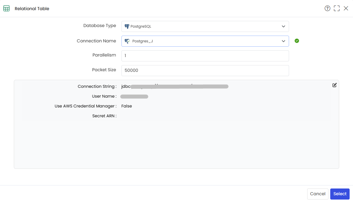Click the green connection status checkmark
Viewport: 353px width, 202px height.
click(297, 41)
